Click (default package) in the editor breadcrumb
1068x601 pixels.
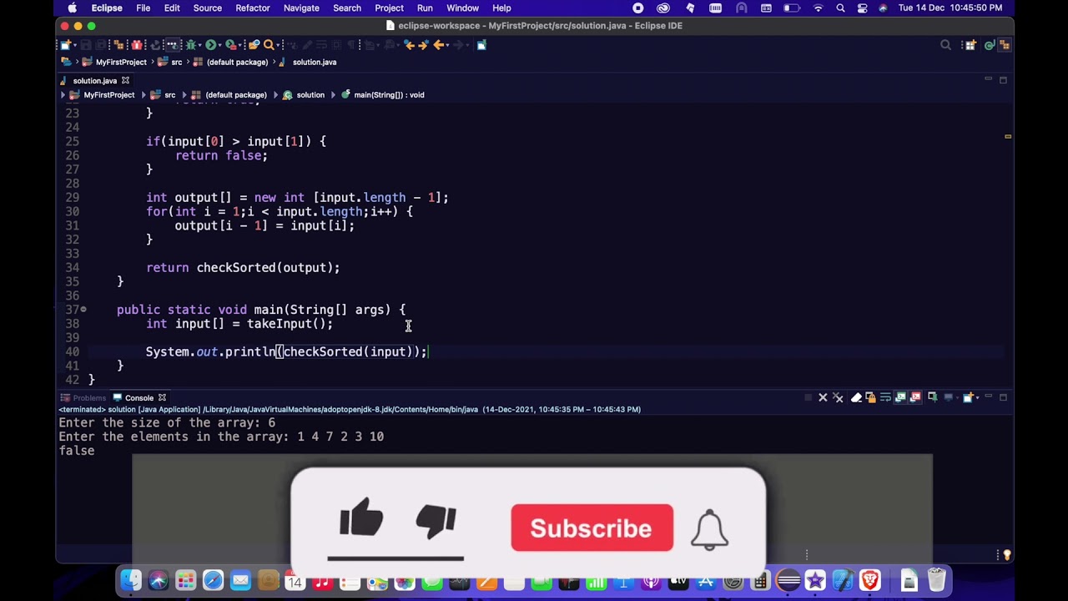[x=236, y=95]
